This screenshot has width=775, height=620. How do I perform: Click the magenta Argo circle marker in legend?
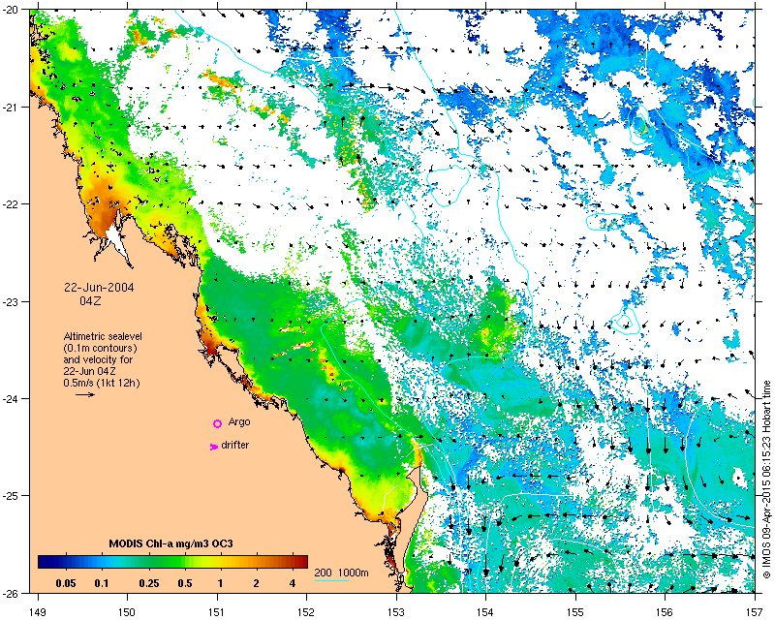coord(217,423)
